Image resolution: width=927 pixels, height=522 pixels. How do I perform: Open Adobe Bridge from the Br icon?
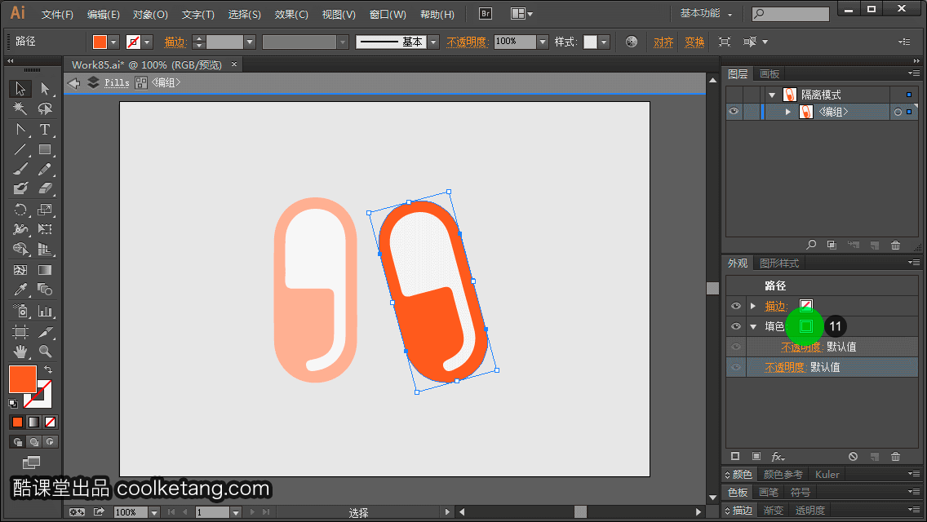point(486,14)
